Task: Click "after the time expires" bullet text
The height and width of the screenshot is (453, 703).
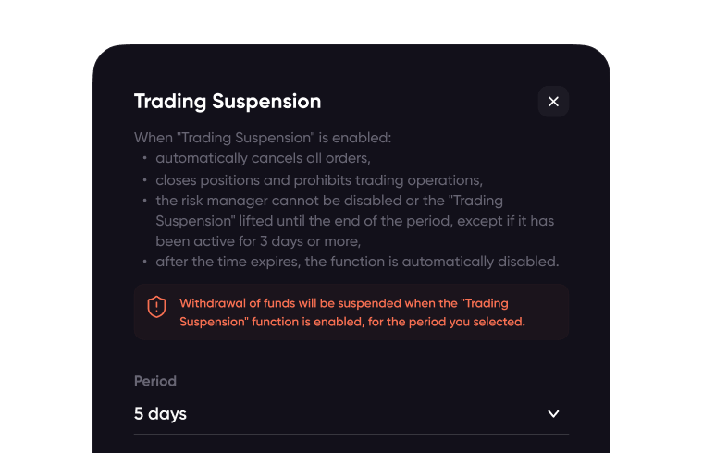Action: (356, 262)
